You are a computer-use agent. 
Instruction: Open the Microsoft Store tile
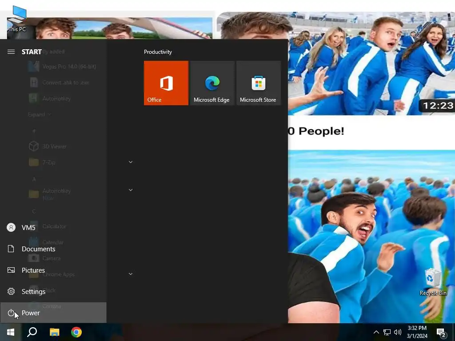coord(259,83)
